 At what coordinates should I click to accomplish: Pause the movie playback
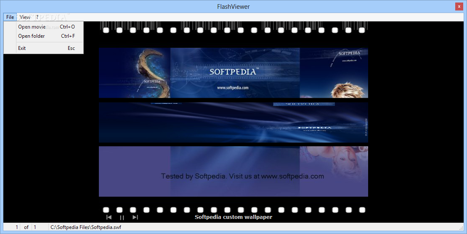pyautogui.click(x=122, y=217)
